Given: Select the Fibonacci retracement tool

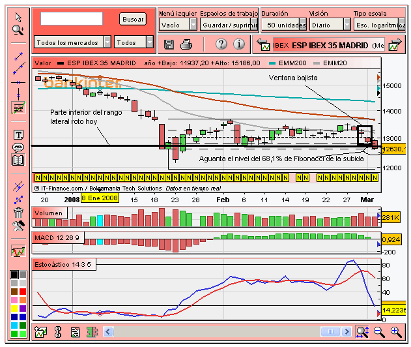Looking at the screenshot, I should click(18, 108).
